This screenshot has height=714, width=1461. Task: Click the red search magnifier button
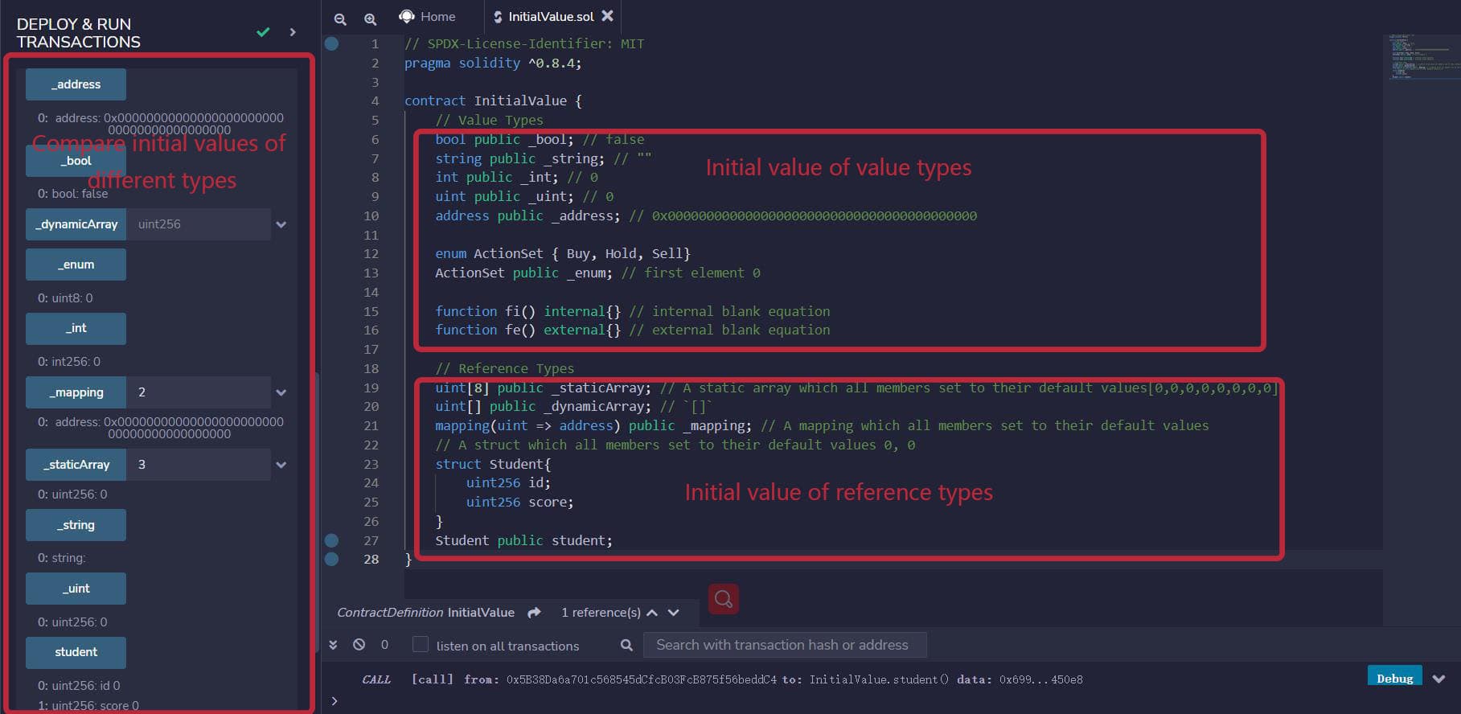[724, 599]
